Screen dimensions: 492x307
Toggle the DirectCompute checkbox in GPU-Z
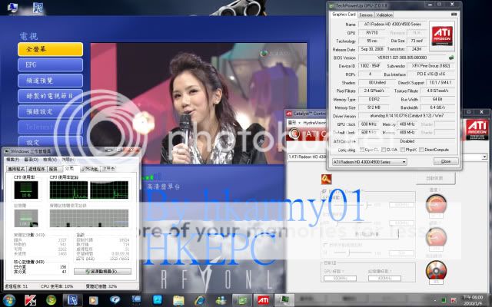421,150
